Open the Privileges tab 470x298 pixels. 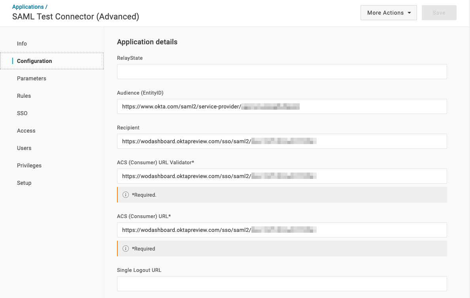tap(29, 165)
